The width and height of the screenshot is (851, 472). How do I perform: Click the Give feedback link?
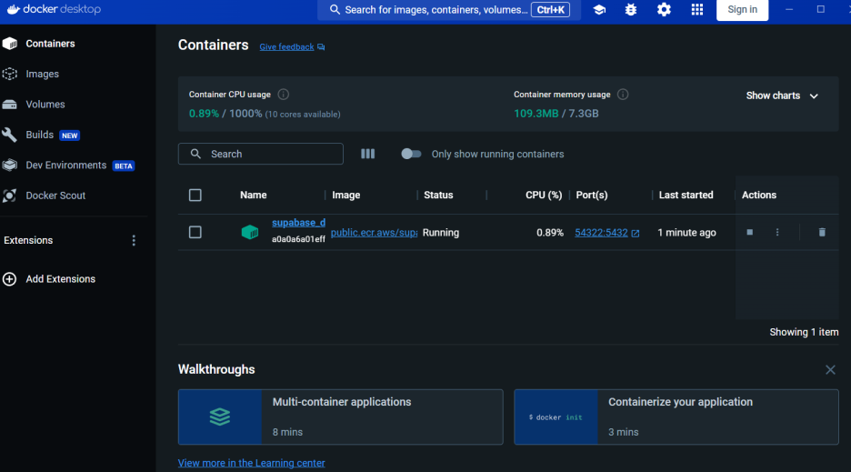click(x=286, y=47)
